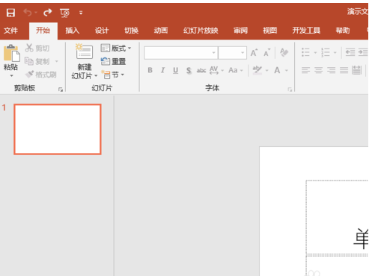Click the 粘贴 paste icon
The image size is (378, 276).
11,53
